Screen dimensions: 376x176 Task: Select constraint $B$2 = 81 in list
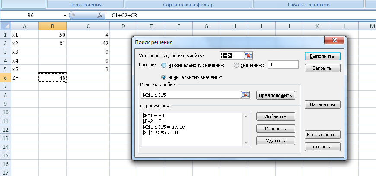tap(153, 122)
